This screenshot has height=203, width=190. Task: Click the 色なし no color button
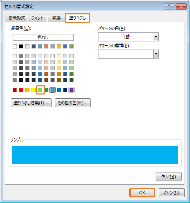click(43, 38)
